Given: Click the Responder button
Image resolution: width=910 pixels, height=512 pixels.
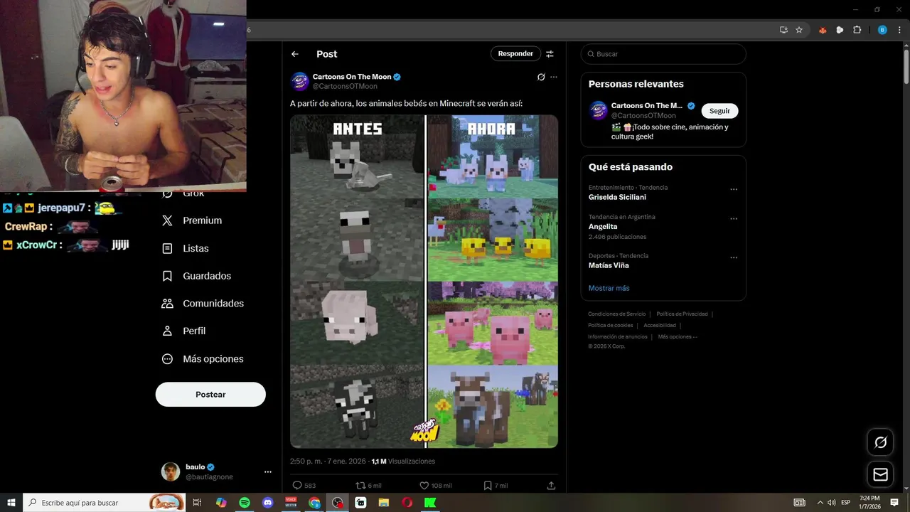Looking at the screenshot, I should pos(515,54).
